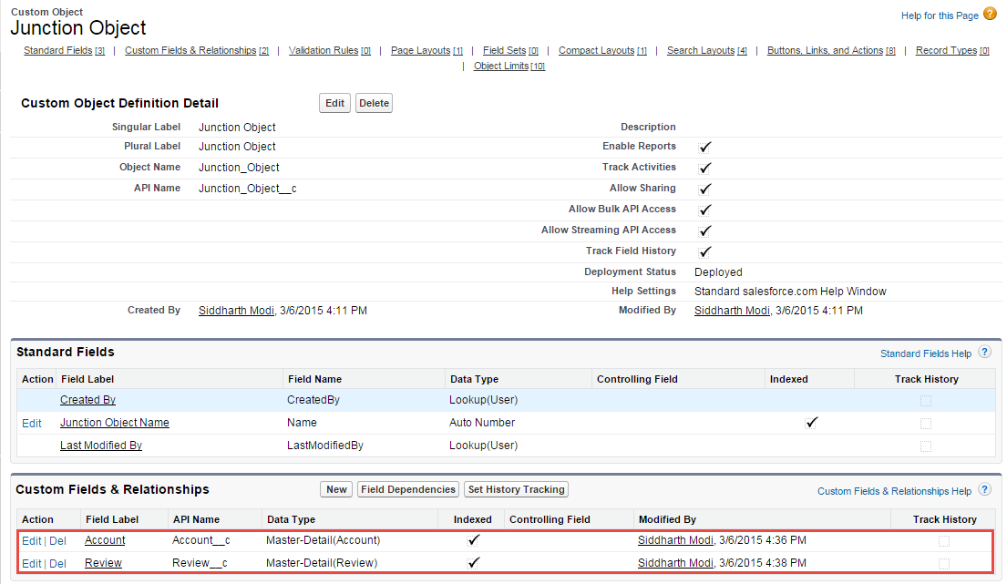Open the Validation Rules section link
Viewport: 1007px width, 584px height.
point(324,50)
